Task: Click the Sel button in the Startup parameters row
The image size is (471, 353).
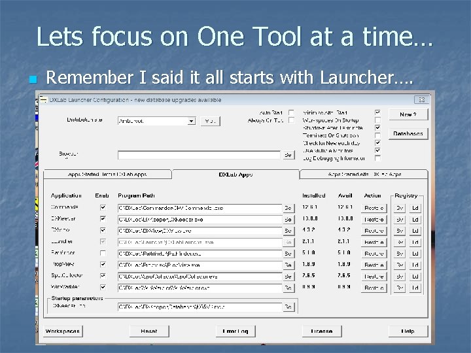Action: point(288,307)
